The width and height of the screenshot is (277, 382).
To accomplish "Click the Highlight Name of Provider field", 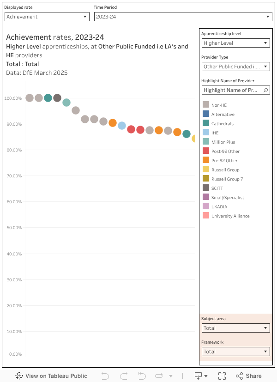I will pyautogui.click(x=231, y=90).
